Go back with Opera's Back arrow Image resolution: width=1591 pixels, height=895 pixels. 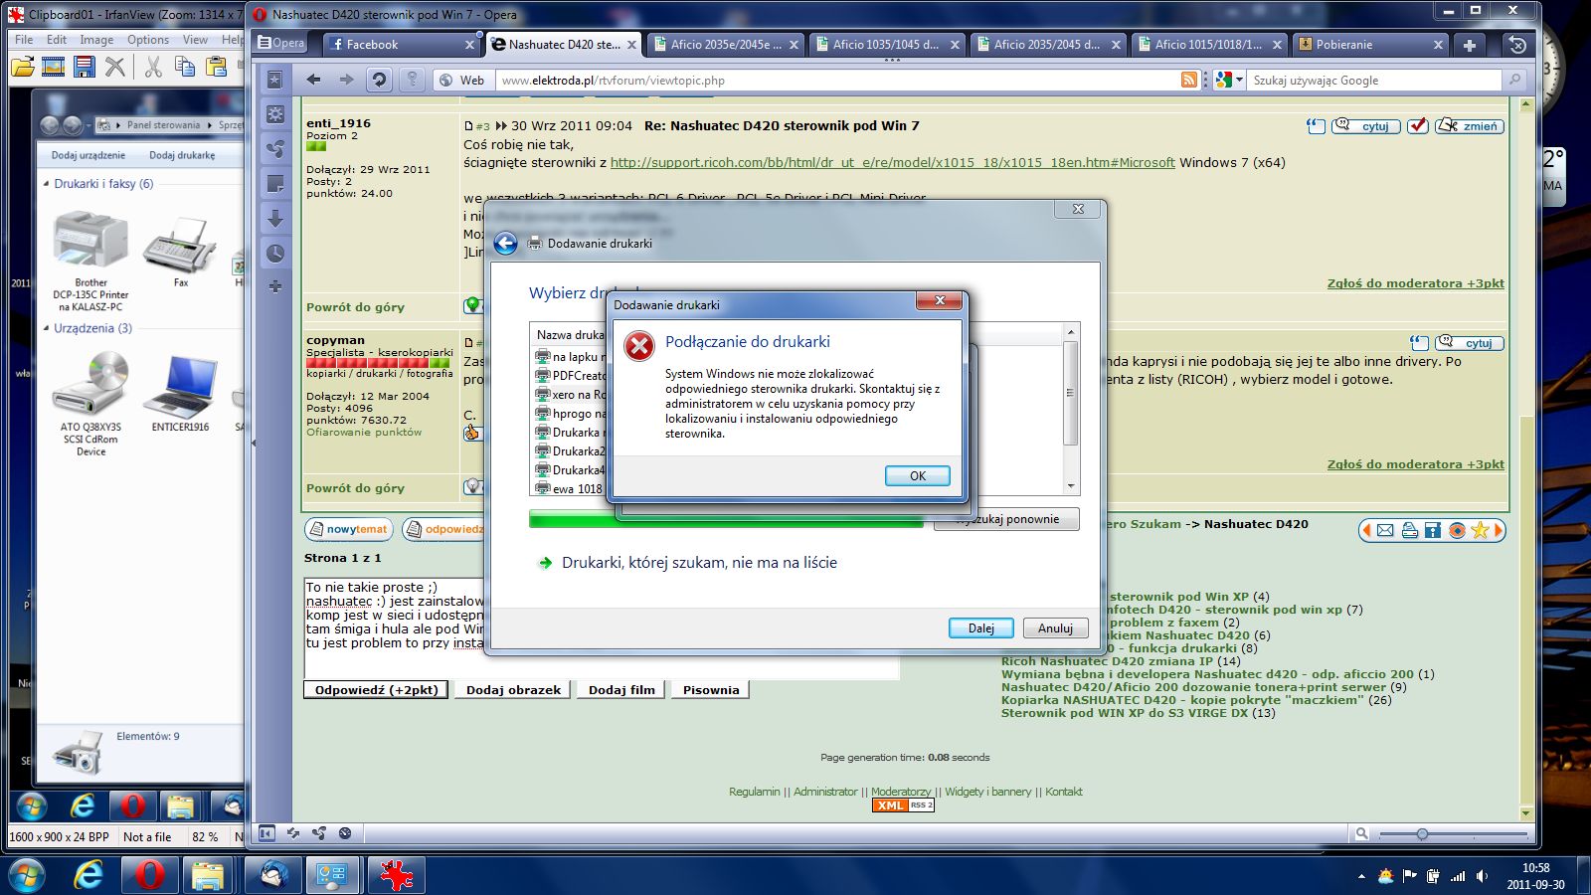pos(314,80)
